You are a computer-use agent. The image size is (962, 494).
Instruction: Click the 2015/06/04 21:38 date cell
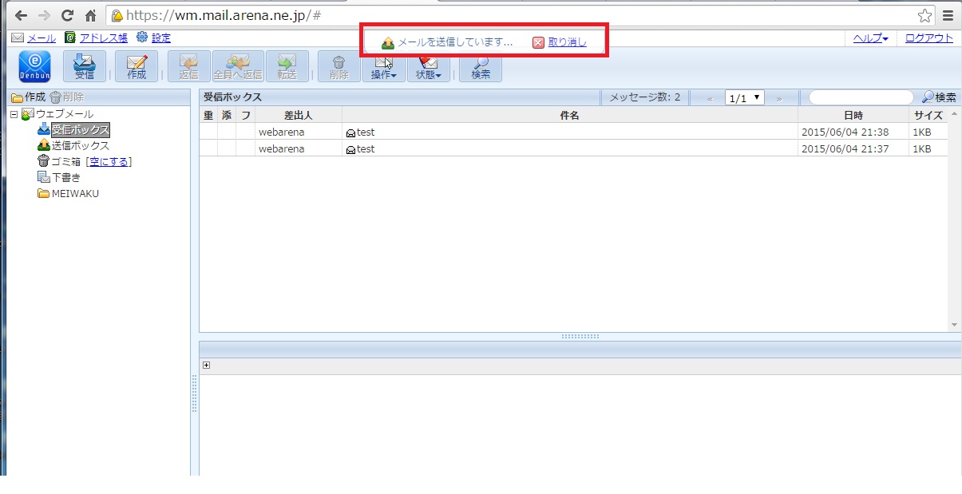point(845,132)
